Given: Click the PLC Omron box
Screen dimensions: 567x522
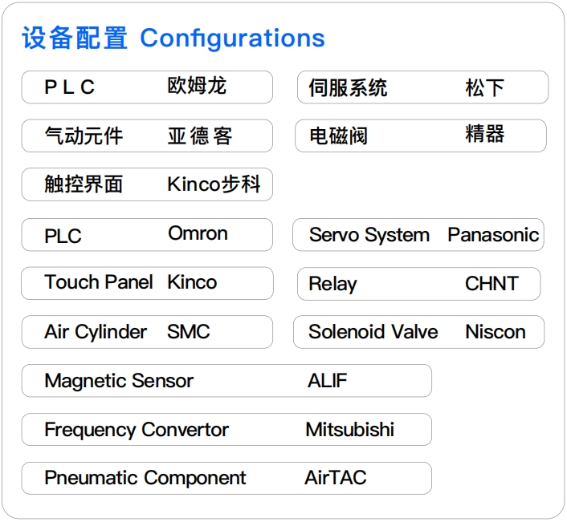Looking at the screenshot, I should 147,235.
